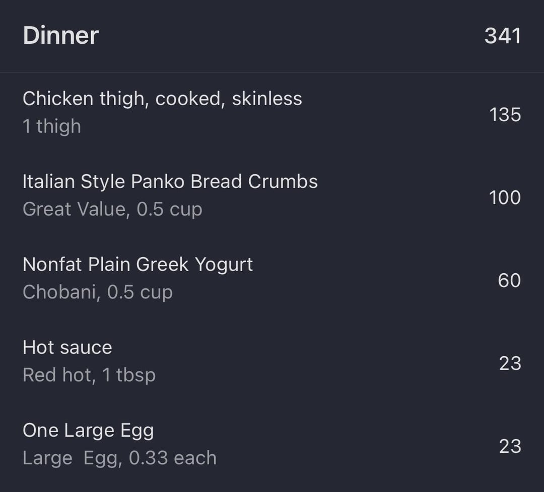Screen dimensions: 544x492
Task: Tap the Dinner meal header
Action: (60, 36)
